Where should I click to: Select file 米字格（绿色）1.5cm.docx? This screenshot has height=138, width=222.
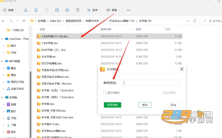[55, 97]
